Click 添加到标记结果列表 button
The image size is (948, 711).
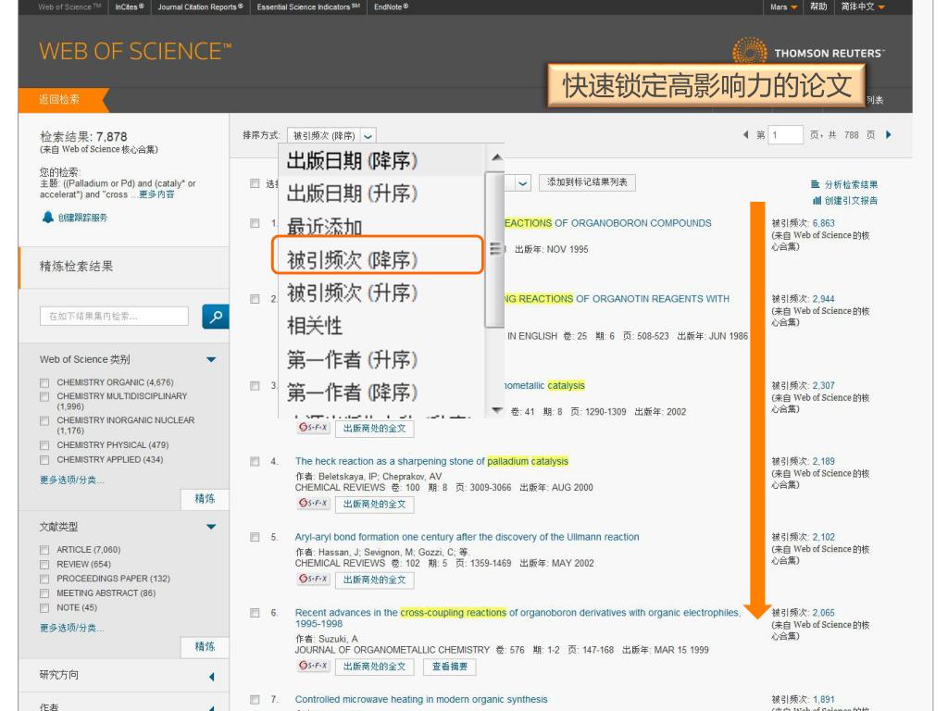tap(587, 182)
